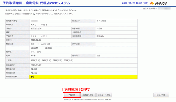Screen dimensions: 176x102
Task: Select the page title 予約取消確認 heading
Action: pyautogui.click(x=36, y=3)
